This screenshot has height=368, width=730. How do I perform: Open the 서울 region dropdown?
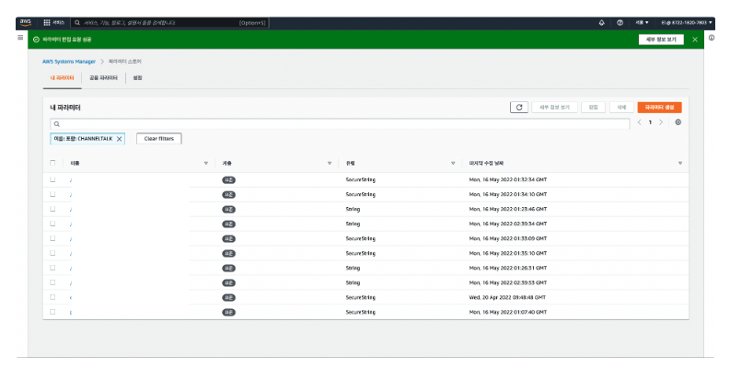pyautogui.click(x=642, y=22)
